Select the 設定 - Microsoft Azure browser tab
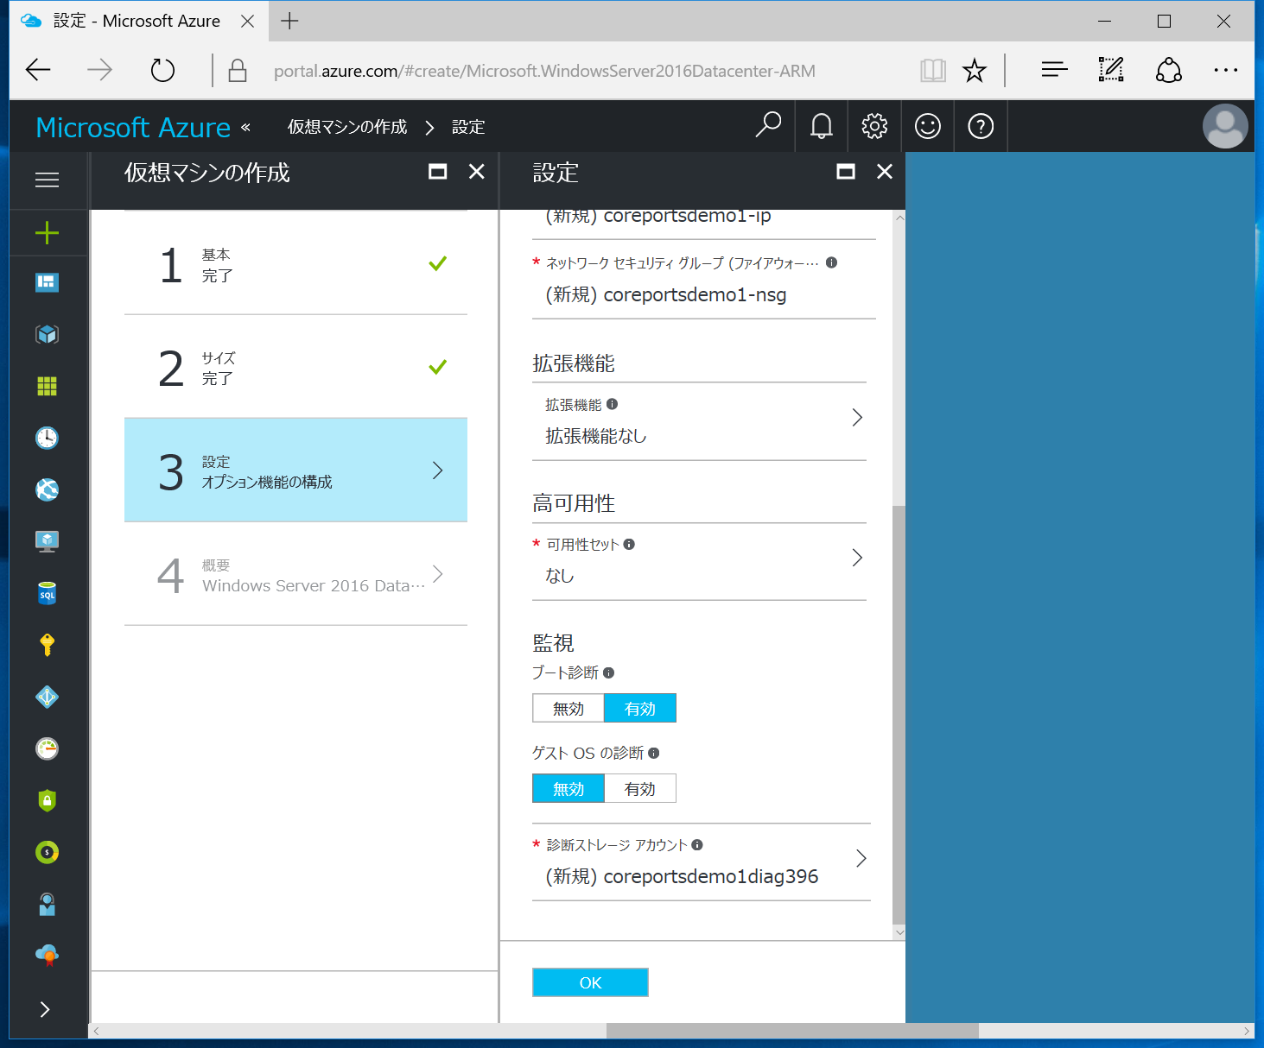The width and height of the screenshot is (1264, 1048). click(138, 21)
